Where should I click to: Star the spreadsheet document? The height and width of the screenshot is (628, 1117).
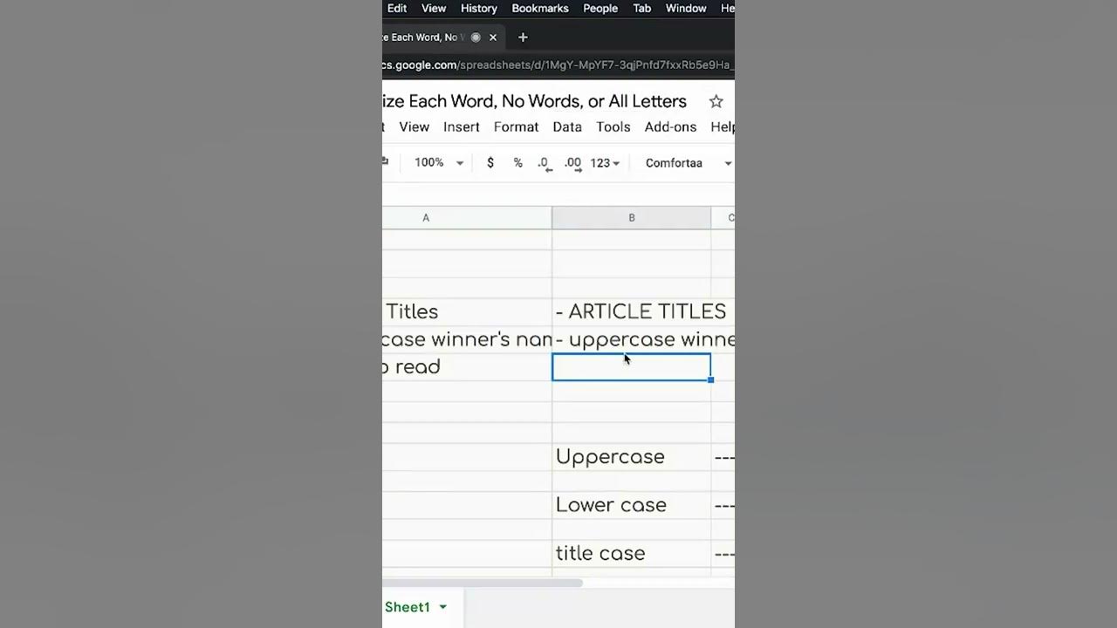pyautogui.click(x=716, y=101)
